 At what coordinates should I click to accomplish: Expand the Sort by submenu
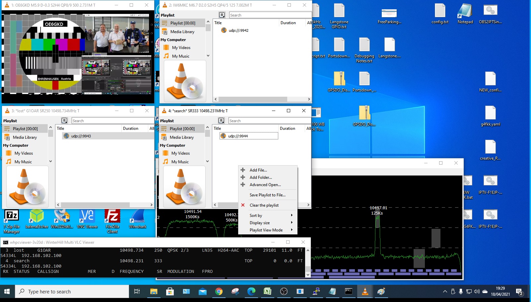pyautogui.click(x=268, y=216)
